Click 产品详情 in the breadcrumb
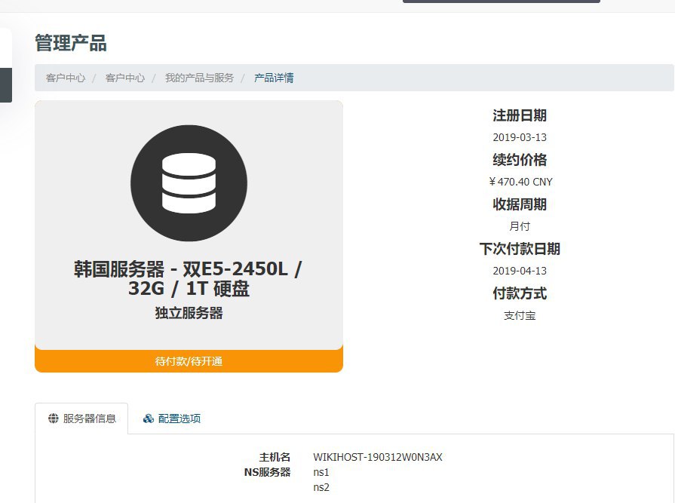 [x=274, y=78]
